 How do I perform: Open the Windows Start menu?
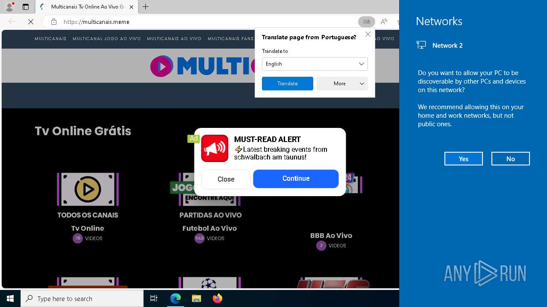coord(10,298)
